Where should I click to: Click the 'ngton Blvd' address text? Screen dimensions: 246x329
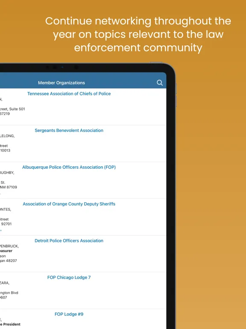click(x=9, y=293)
